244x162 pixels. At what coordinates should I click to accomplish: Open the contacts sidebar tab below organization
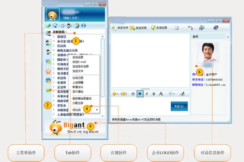coord(48,43)
